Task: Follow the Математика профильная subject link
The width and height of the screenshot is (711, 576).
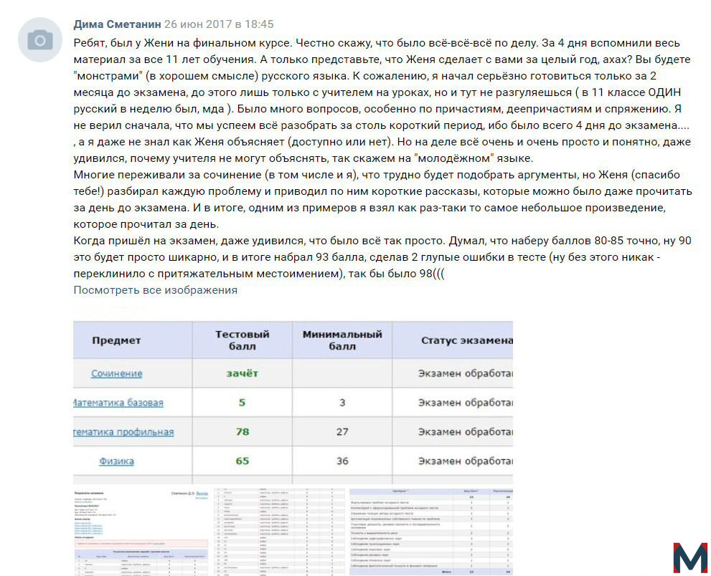Action: click(124, 432)
